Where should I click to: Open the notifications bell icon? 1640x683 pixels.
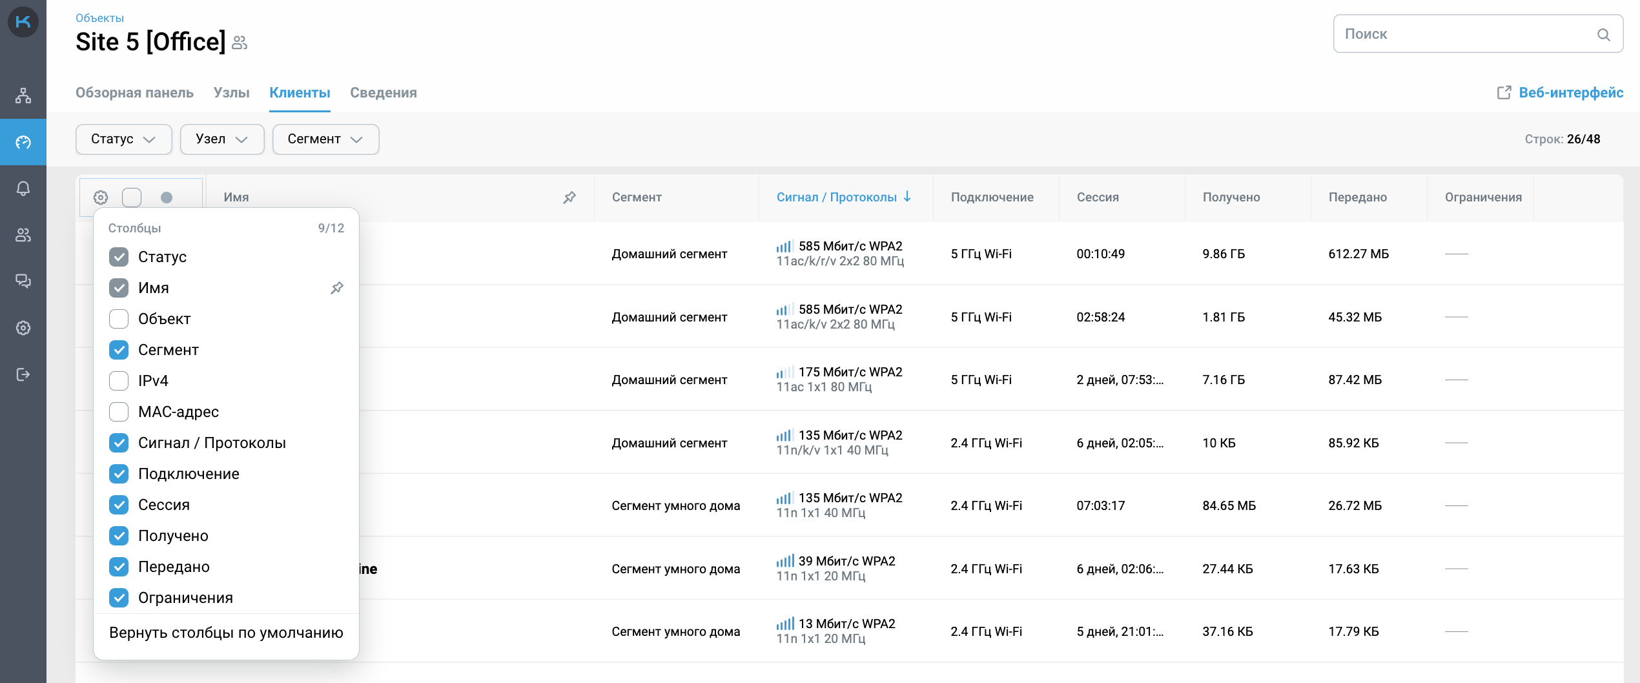[x=23, y=189]
